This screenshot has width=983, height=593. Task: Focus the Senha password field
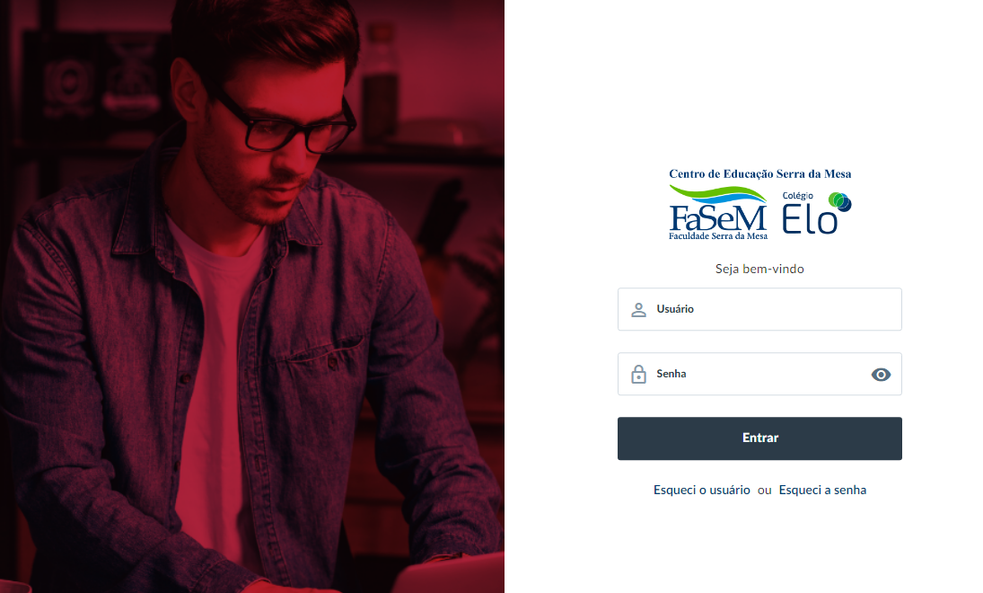(x=759, y=374)
